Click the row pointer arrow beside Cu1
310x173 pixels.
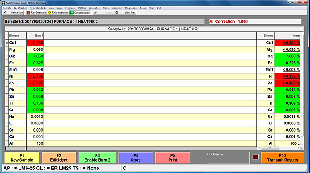(x=7, y=43)
